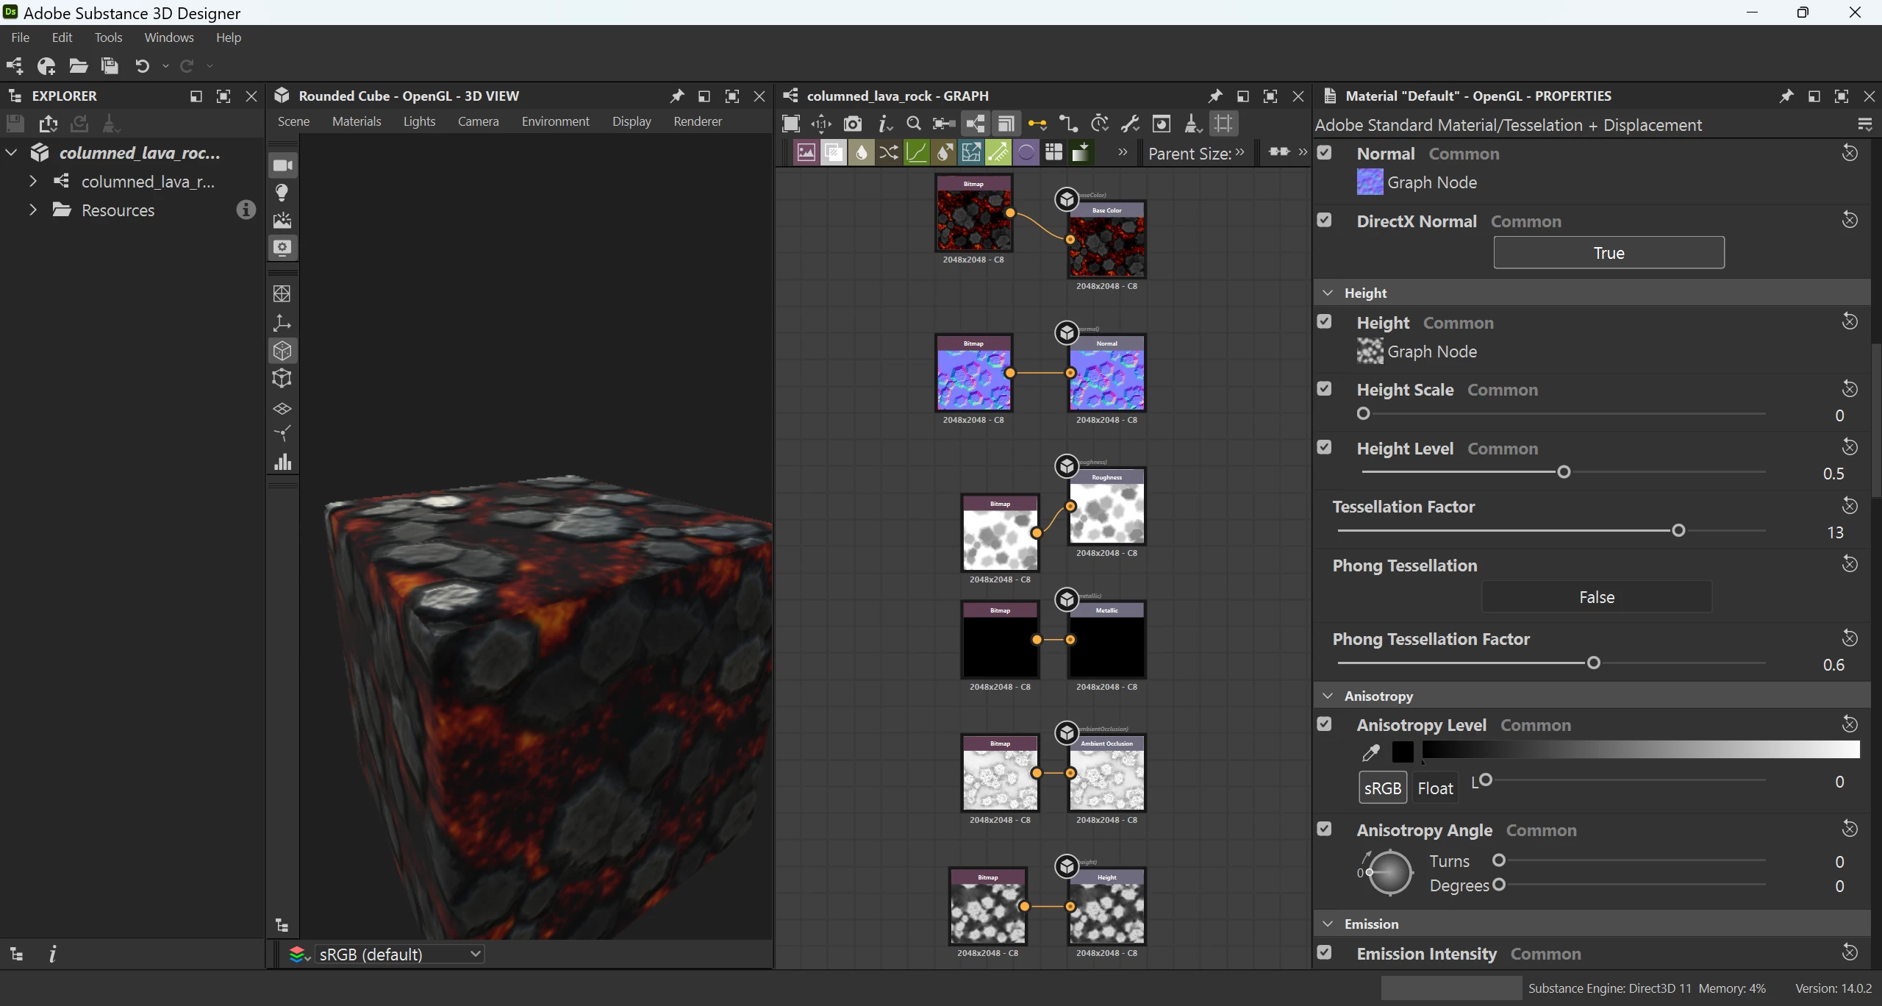Uncheck the DirectX Normal checkbox
The height and width of the screenshot is (1006, 1882).
click(1325, 220)
